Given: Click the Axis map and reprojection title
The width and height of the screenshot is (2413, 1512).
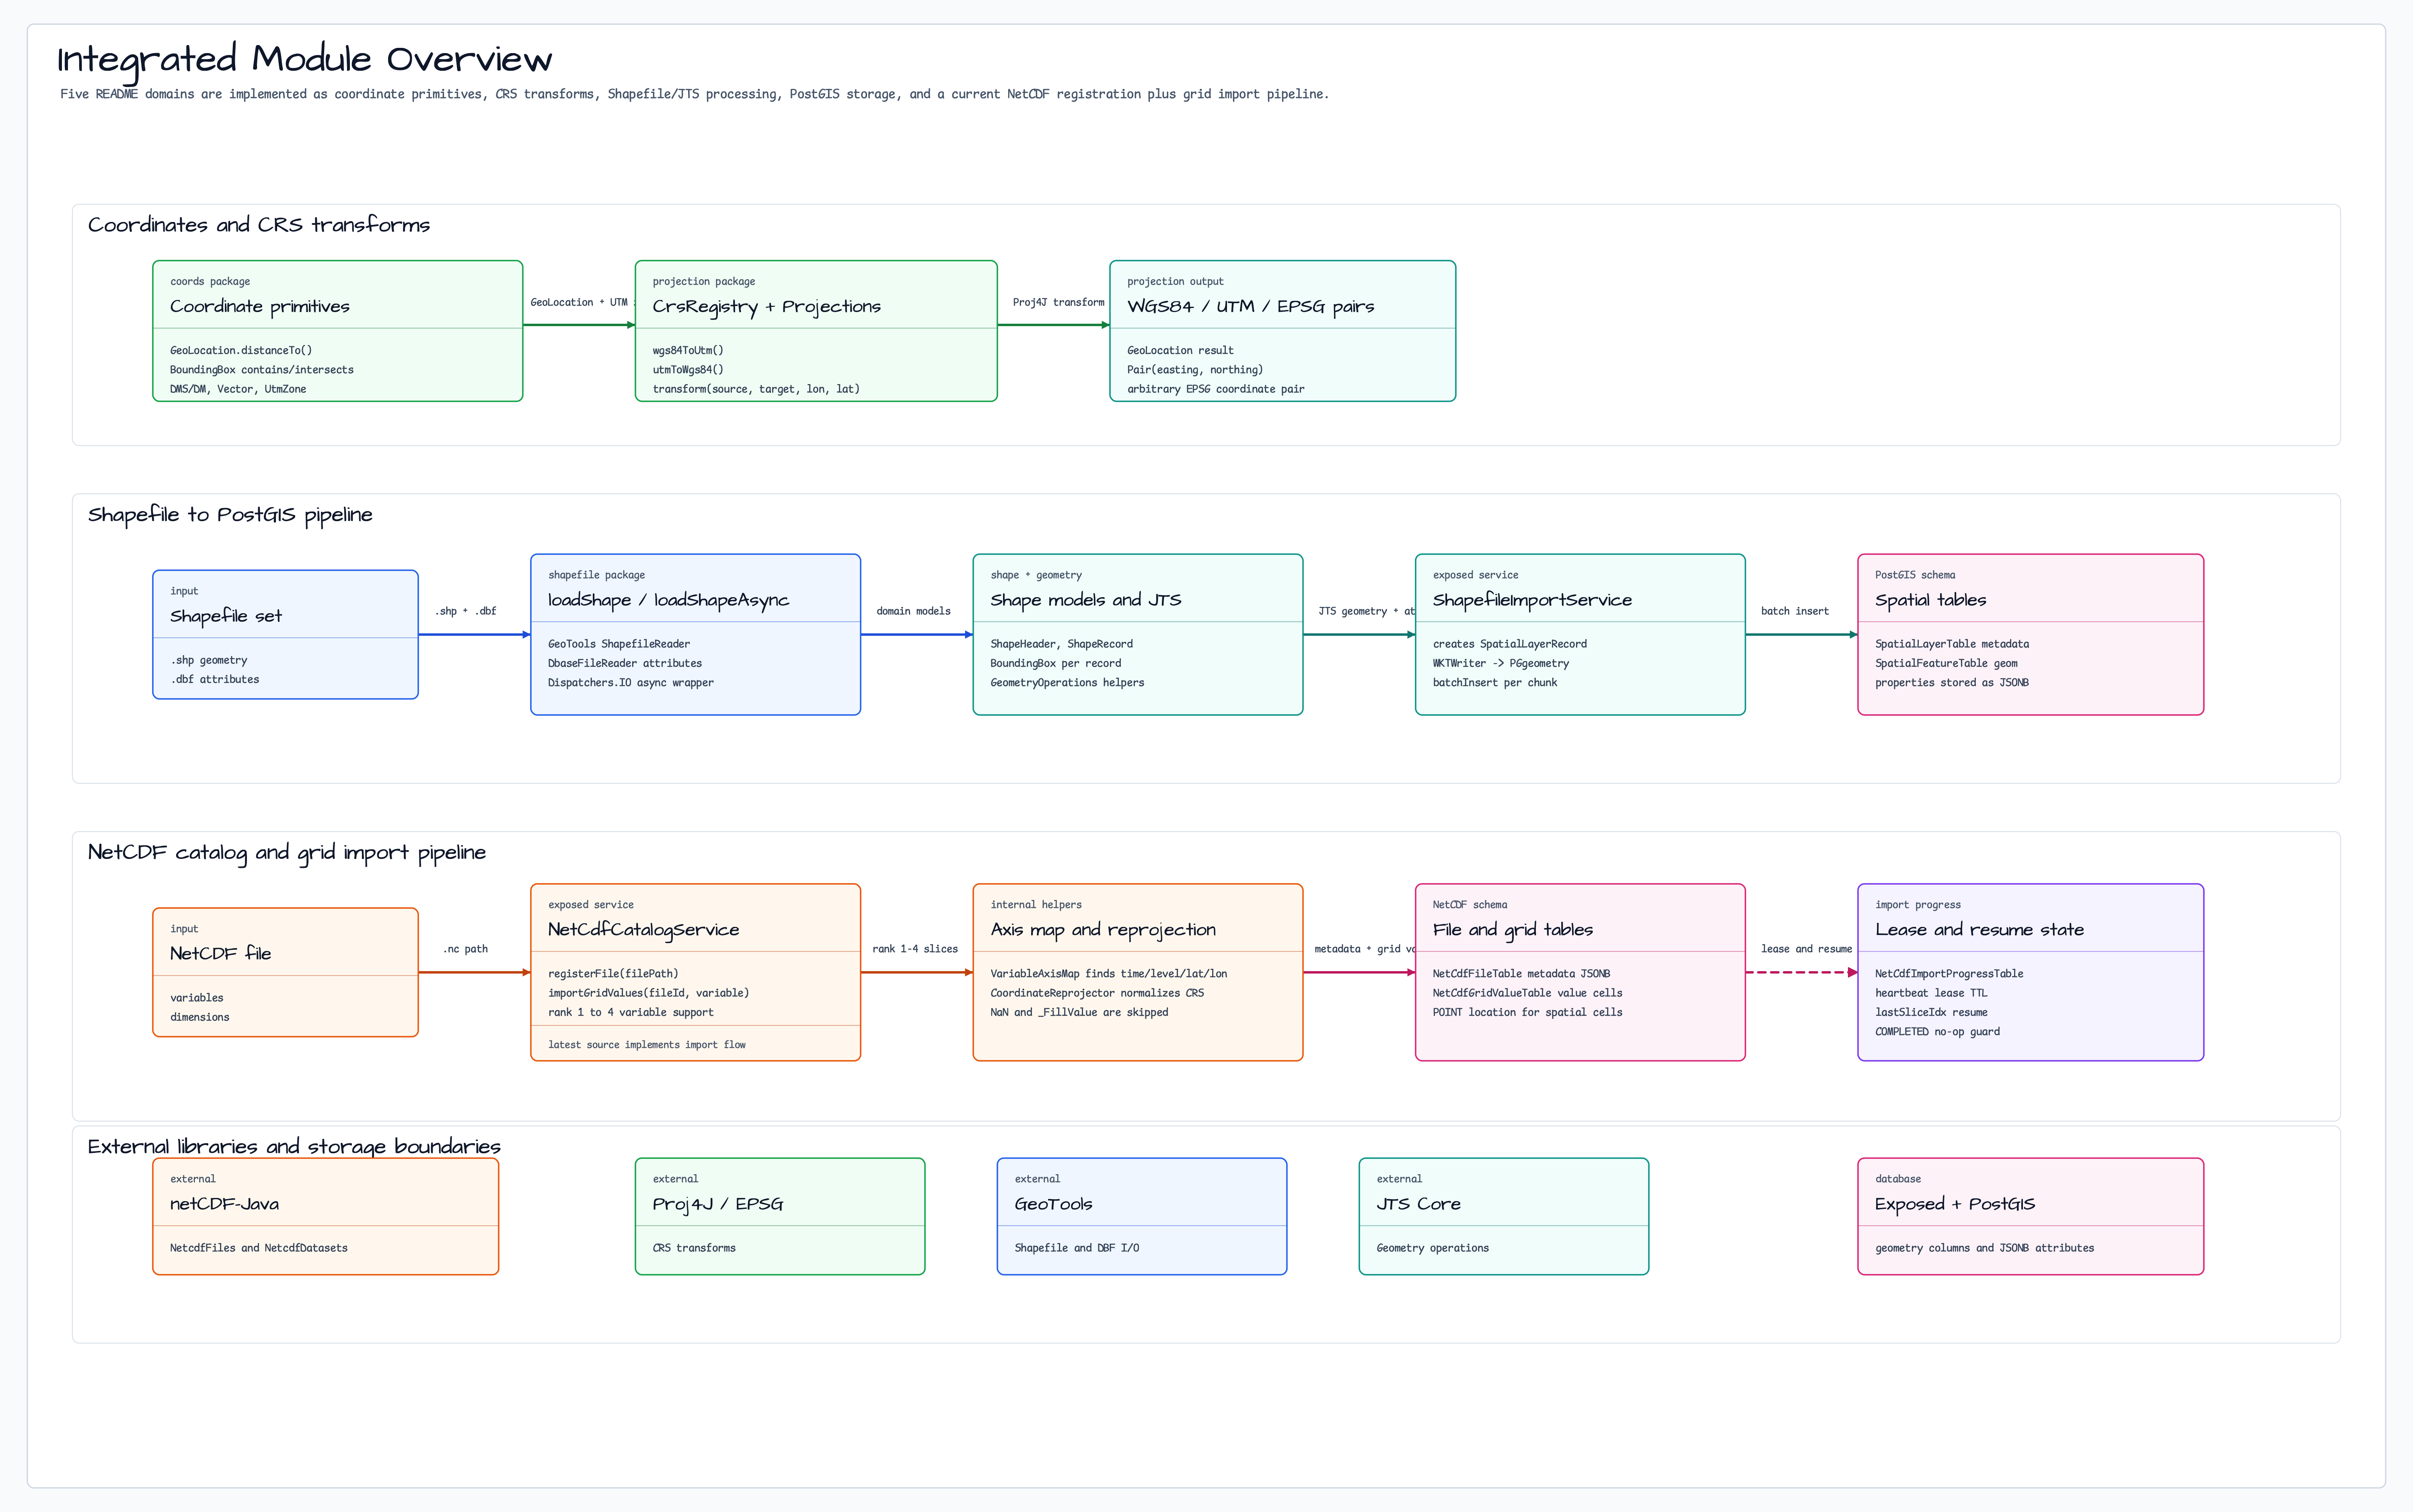Looking at the screenshot, I should [x=1103, y=930].
